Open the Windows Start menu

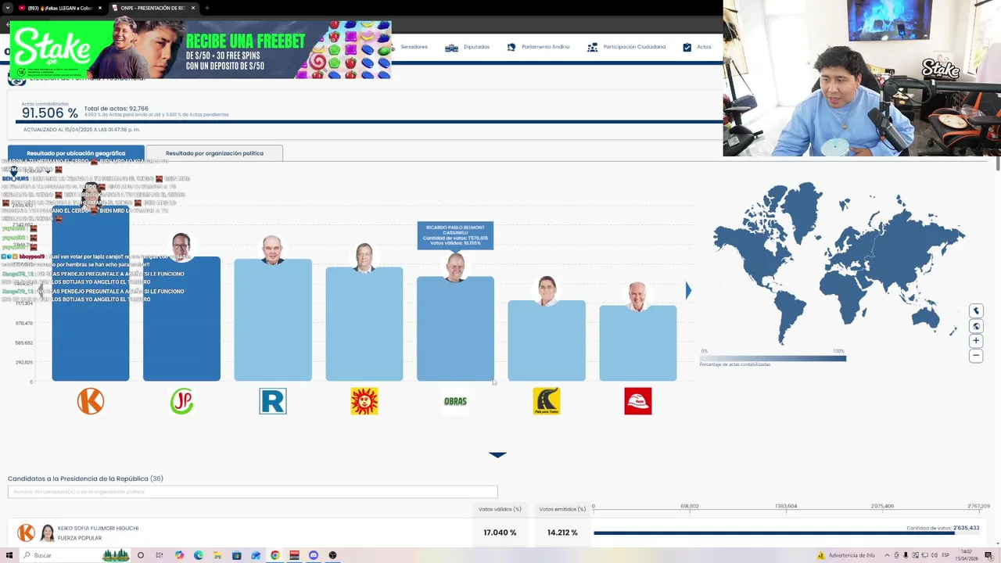[8, 555]
